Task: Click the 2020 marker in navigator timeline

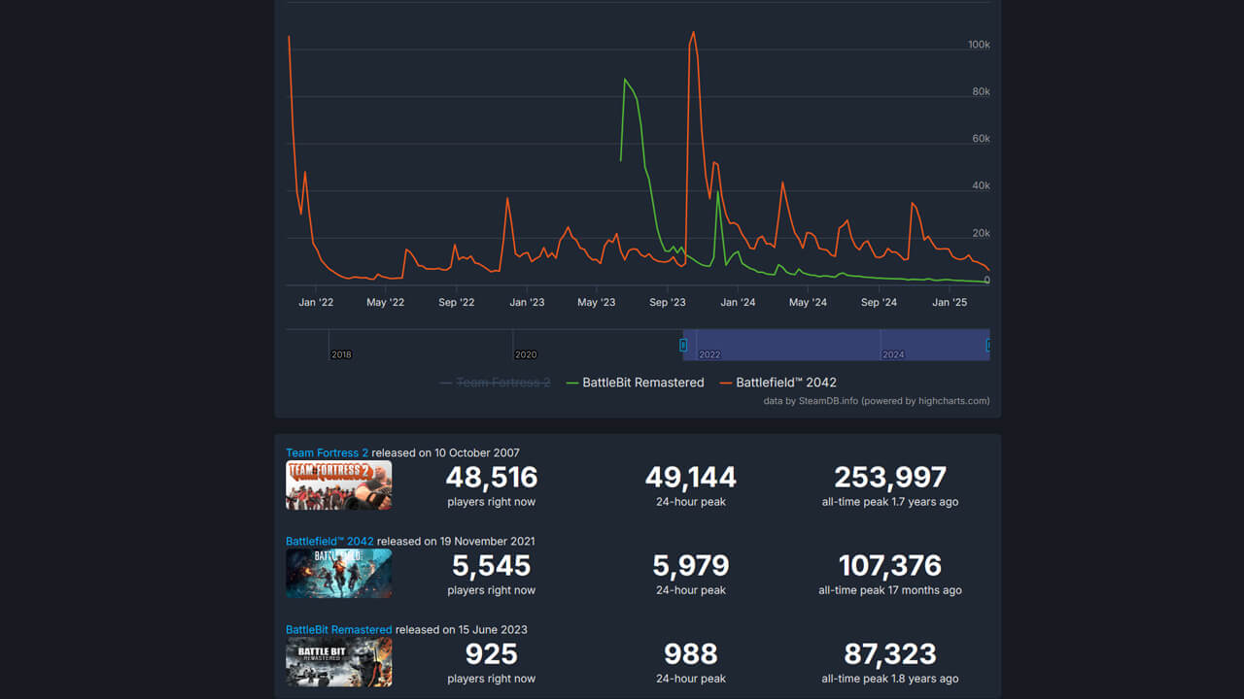Action: [x=526, y=354]
